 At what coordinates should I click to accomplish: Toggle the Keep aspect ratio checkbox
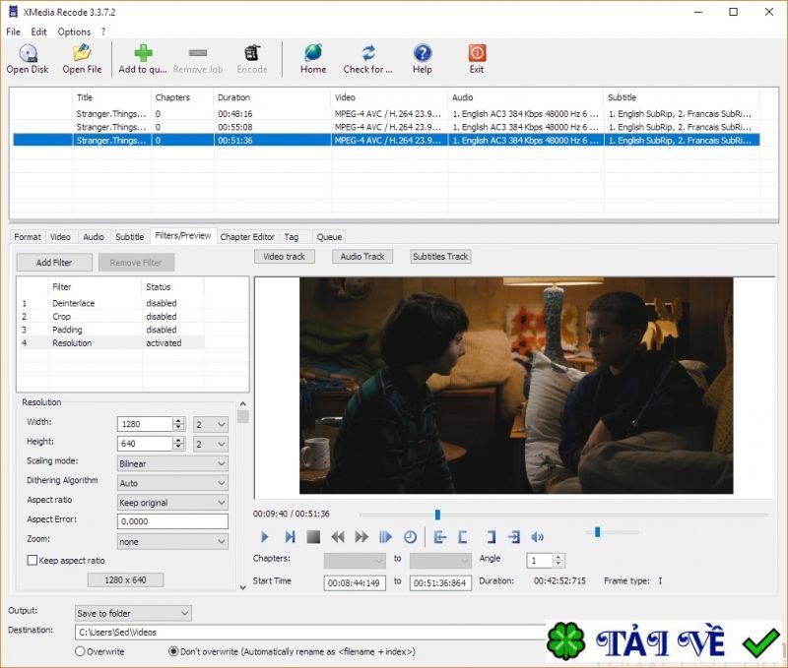click(31, 560)
